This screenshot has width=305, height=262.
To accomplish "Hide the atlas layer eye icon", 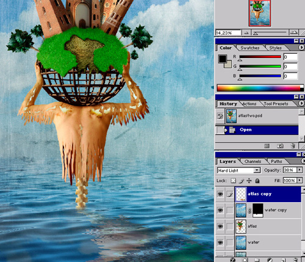I will tap(220, 226).
